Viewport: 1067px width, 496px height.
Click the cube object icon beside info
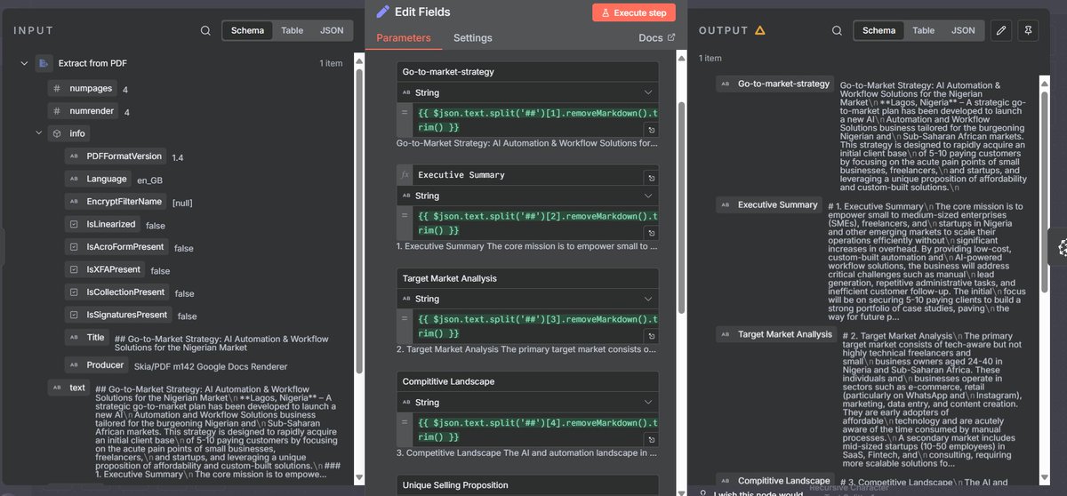pos(56,133)
